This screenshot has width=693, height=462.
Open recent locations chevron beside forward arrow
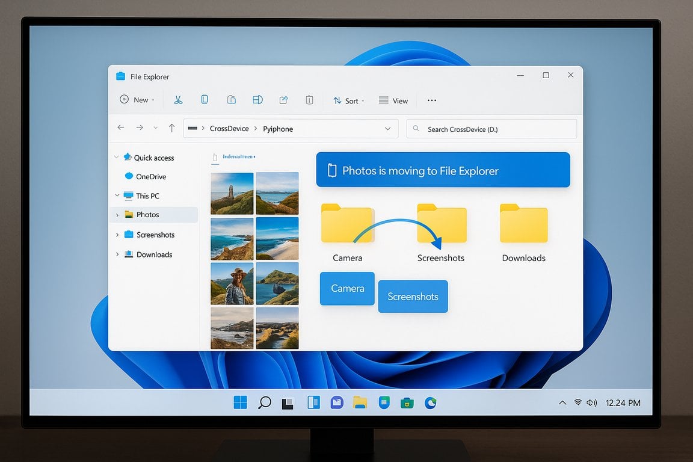click(156, 128)
